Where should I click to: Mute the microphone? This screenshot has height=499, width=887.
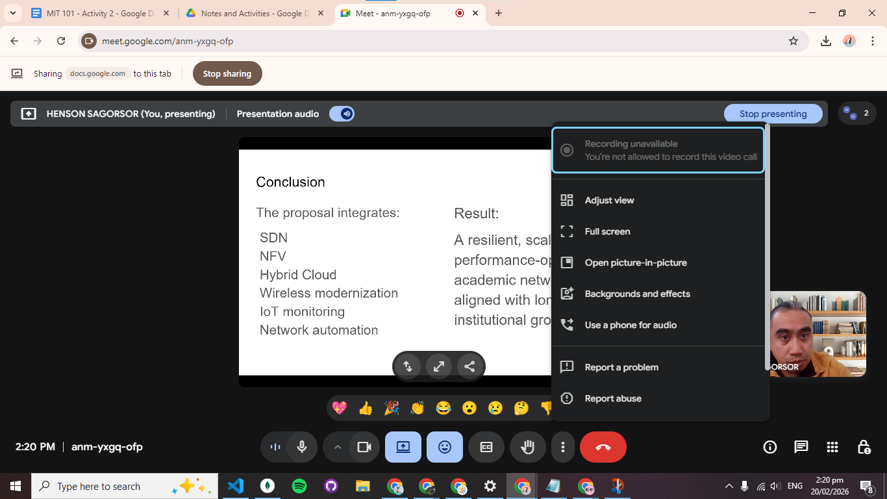[x=301, y=447]
